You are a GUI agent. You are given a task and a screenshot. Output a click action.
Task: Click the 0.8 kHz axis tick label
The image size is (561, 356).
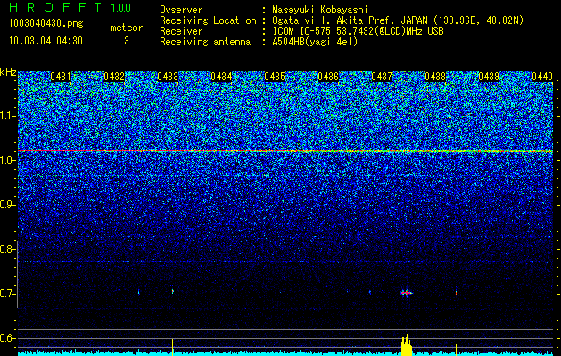(7, 249)
